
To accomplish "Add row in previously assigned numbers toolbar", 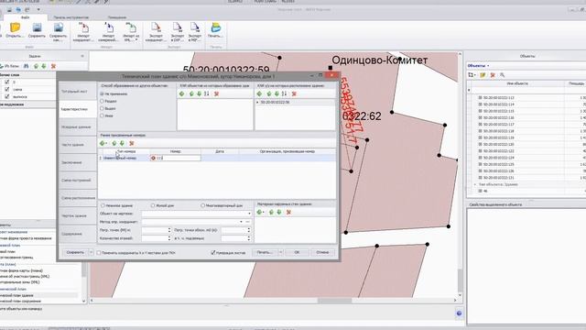I will pyautogui.click(x=103, y=143).
